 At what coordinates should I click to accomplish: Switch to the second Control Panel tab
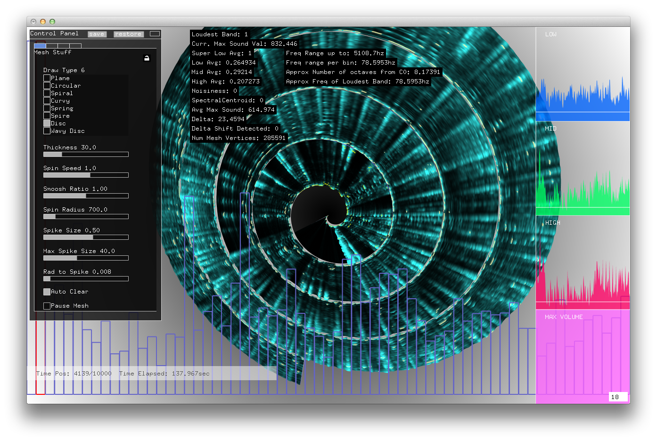52,46
